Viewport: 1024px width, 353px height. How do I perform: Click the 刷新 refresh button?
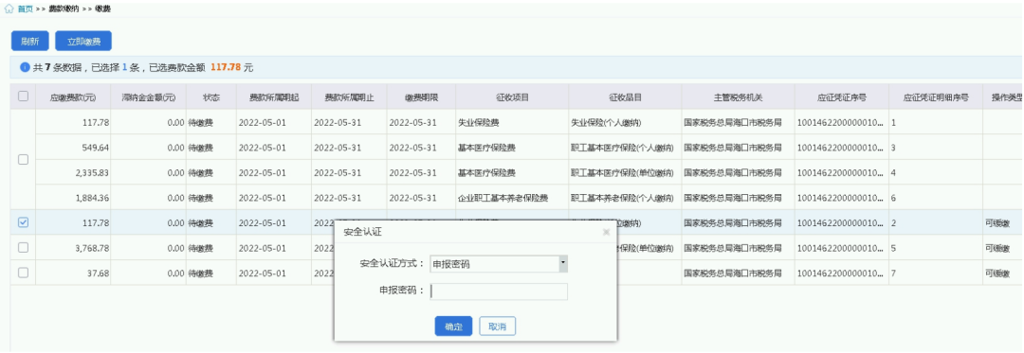30,41
